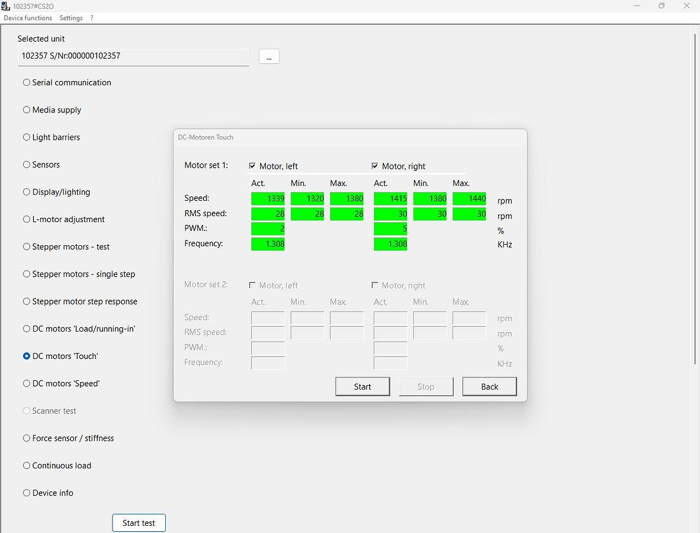Screen dimensions: 700x533
Task: Click Back button in the dialog
Action: pos(489,387)
